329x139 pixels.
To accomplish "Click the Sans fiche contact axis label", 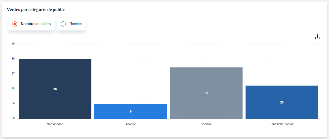I will point(282,124).
